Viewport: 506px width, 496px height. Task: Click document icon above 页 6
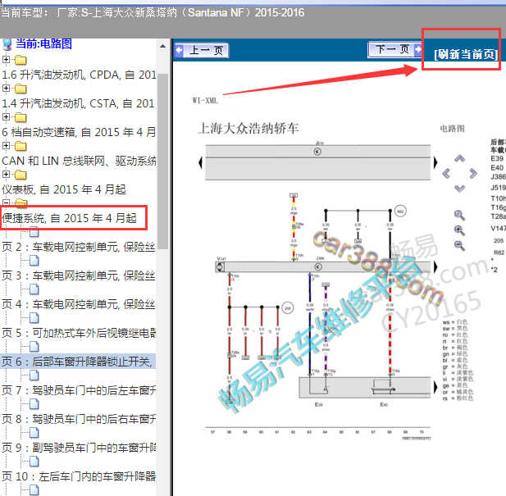coord(34,346)
